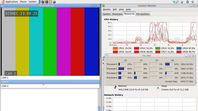Switch to the Processes tab
Screen dimensions: 198x111
click(x=117, y=14)
